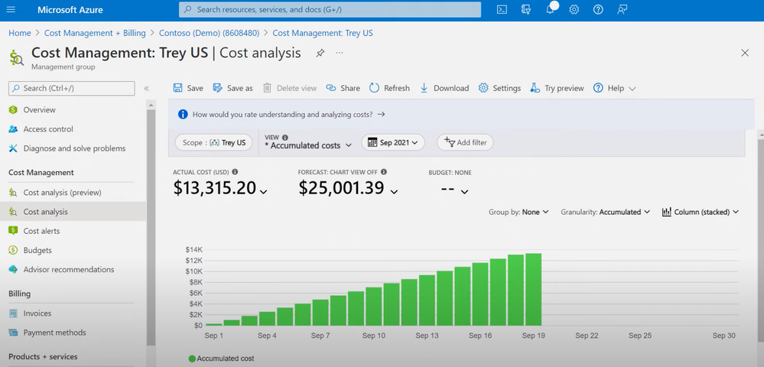Open the Column (stacked) chart type dropdown
Image resolution: width=764 pixels, height=367 pixels.
700,212
